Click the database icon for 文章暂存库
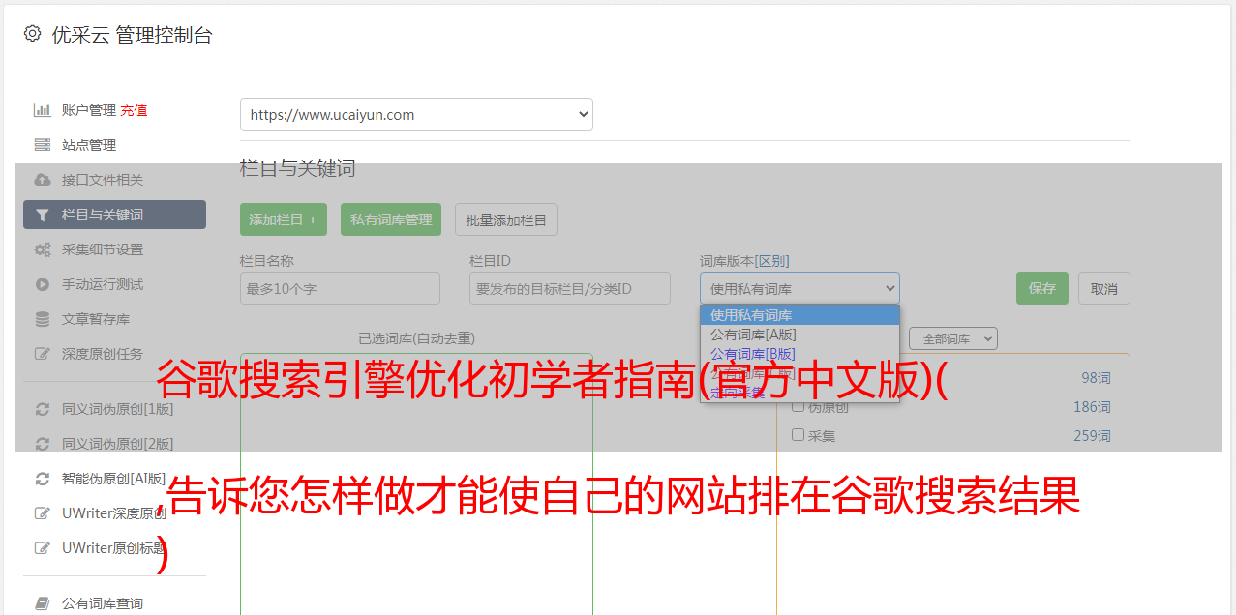This screenshot has height=615, width=1236. pyautogui.click(x=42, y=319)
